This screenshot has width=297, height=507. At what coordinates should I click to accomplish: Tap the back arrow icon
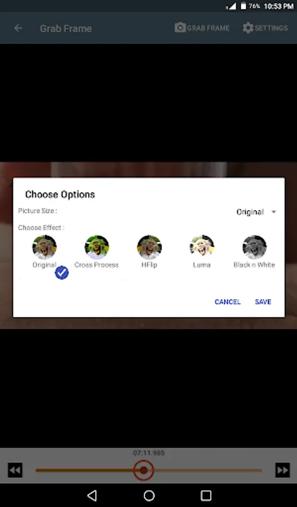point(18,28)
